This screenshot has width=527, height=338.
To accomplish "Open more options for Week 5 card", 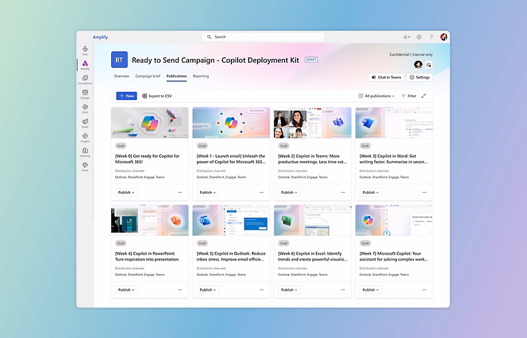I will (261, 290).
